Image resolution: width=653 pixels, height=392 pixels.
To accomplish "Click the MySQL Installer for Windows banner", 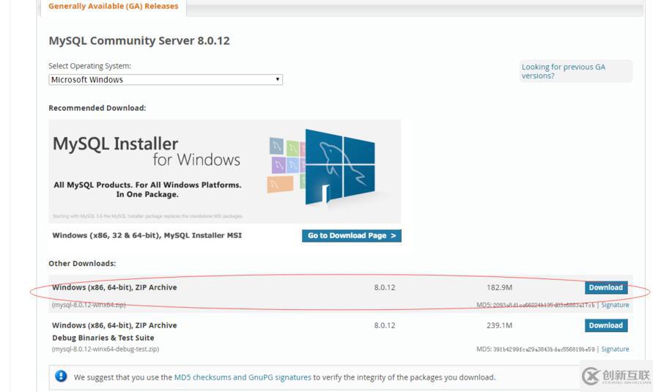I will [224, 171].
